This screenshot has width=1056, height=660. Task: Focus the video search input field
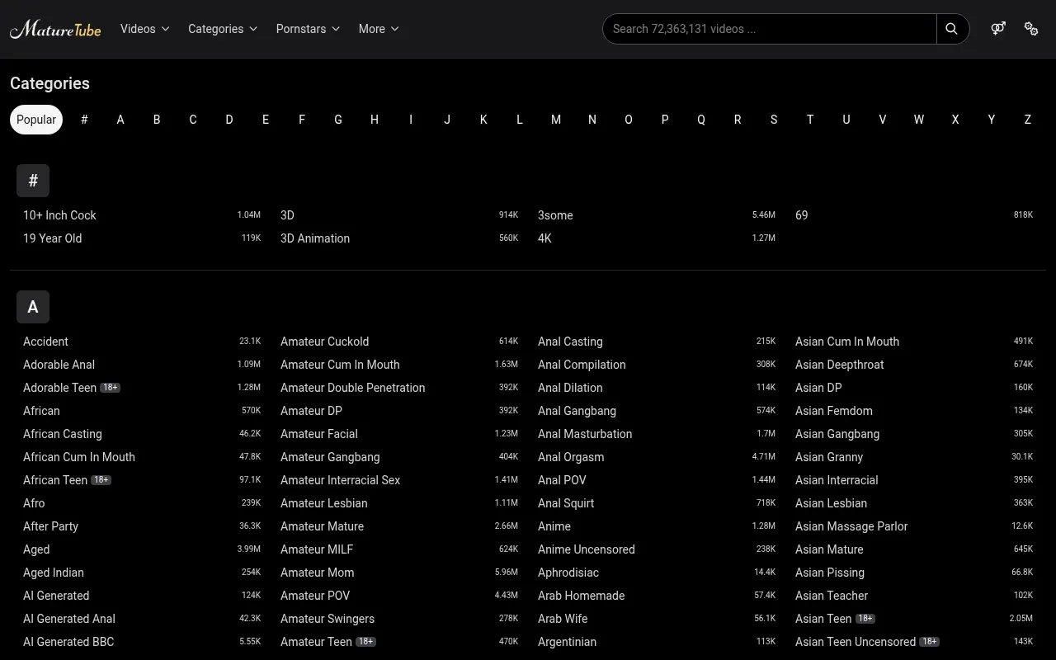770,29
